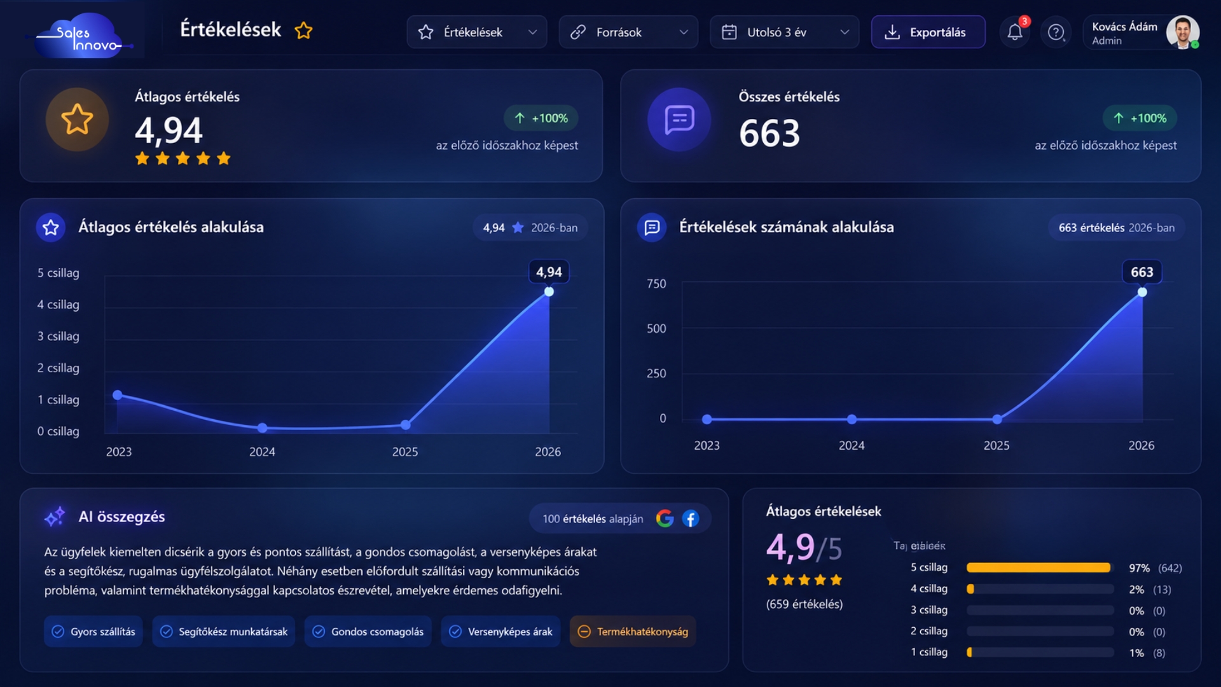Open the Értékelések dropdown filter

click(x=477, y=32)
